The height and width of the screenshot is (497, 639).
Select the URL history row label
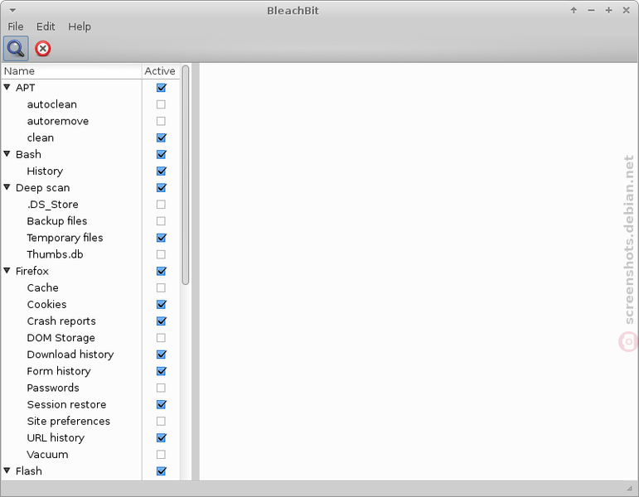point(56,438)
